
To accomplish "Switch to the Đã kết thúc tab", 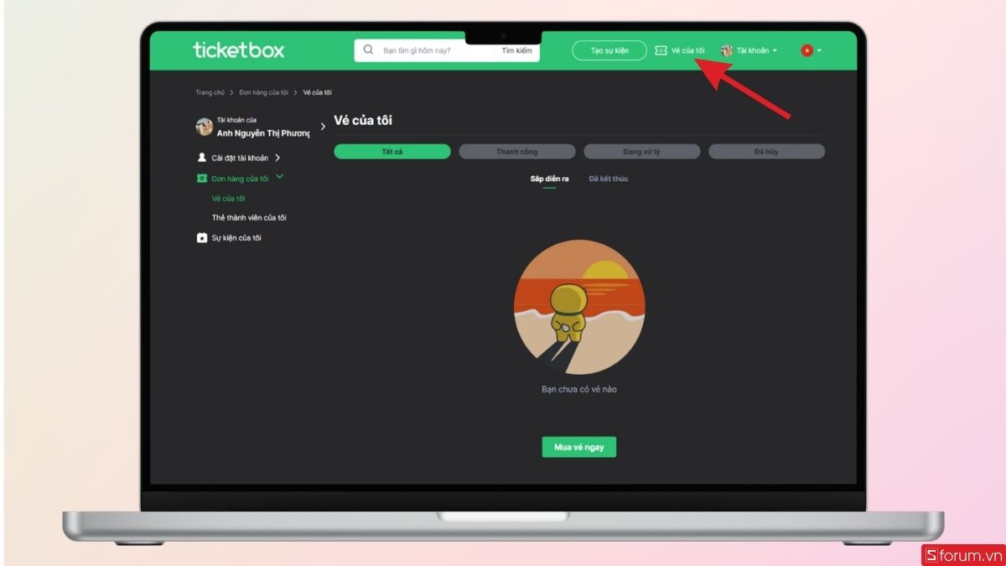I will click(x=609, y=179).
